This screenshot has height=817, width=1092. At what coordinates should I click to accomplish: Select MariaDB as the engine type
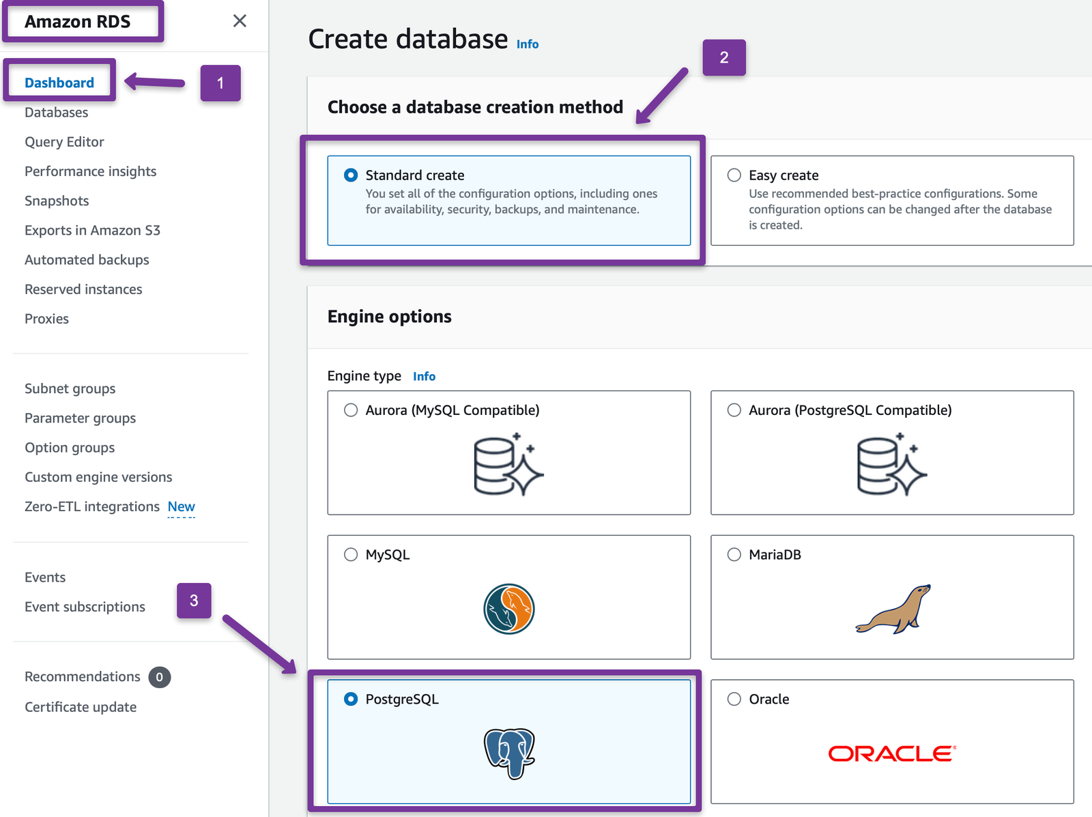(734, 554)
